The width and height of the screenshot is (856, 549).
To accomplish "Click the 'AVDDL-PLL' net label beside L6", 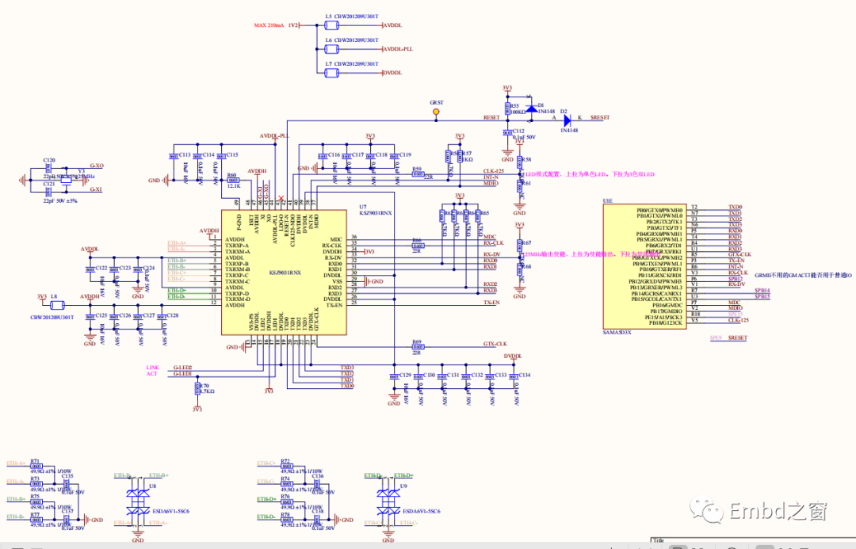I will [x=398, y=49].
